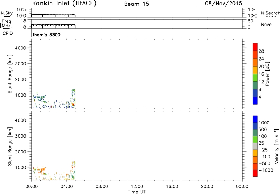Viewport: 280px width, 194px height.
Task: Click the red swatch of Power colorbar
Action: (255, 47)
